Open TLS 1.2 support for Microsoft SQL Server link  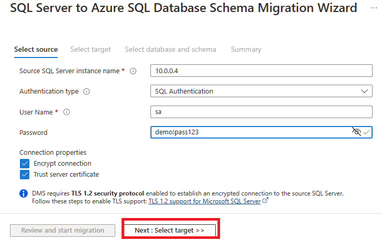pyautogui.click(x=204, y=201)
